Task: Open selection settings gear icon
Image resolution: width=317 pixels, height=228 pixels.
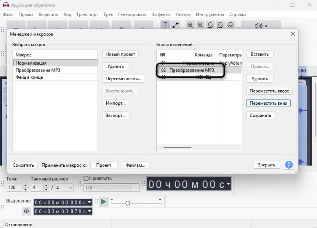Action: click(26, 211)
